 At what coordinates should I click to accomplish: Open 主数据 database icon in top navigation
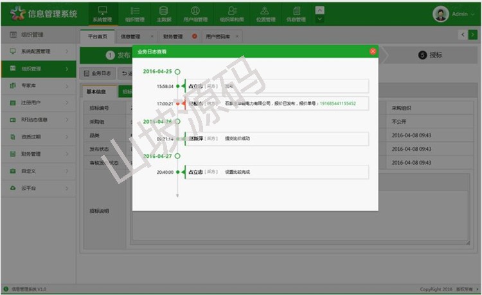pos(163,11)
